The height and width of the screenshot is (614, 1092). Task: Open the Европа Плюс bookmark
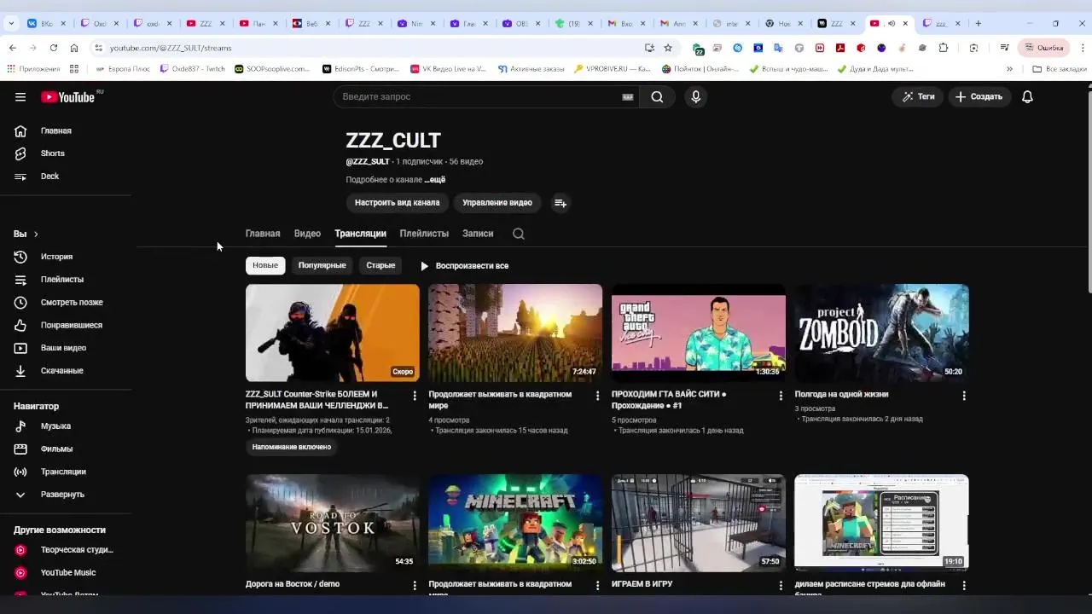tap(123, 69)
